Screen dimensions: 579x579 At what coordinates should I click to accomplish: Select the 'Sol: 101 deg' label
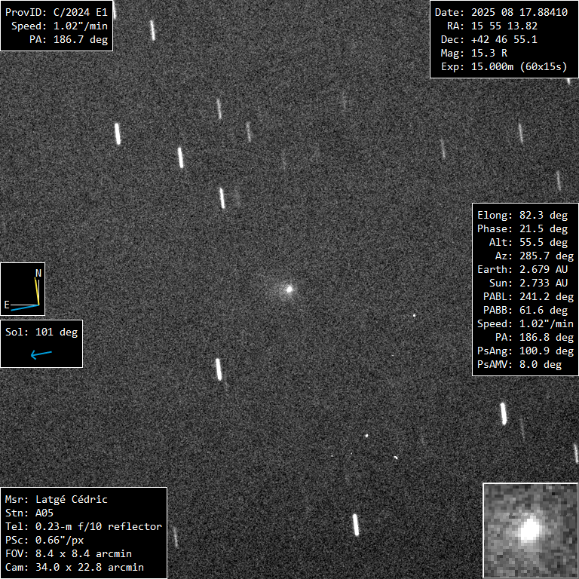tap(41, 332)
